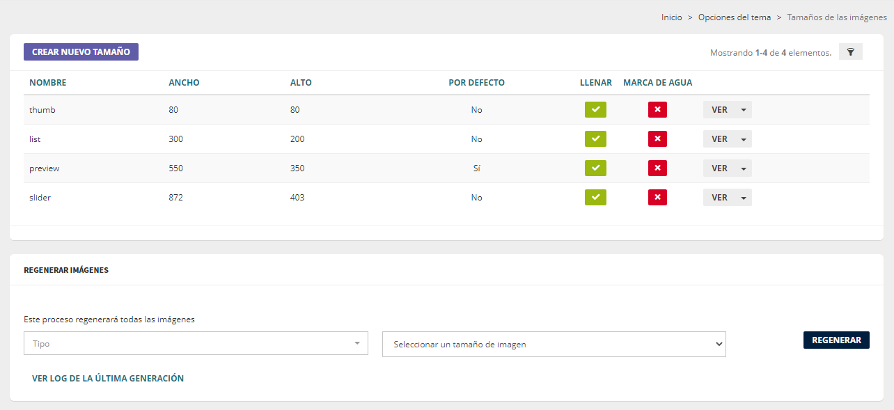Toggle green Llenar checkmark for list
This screenshot has height=410, width=894.
coord(595,139)
